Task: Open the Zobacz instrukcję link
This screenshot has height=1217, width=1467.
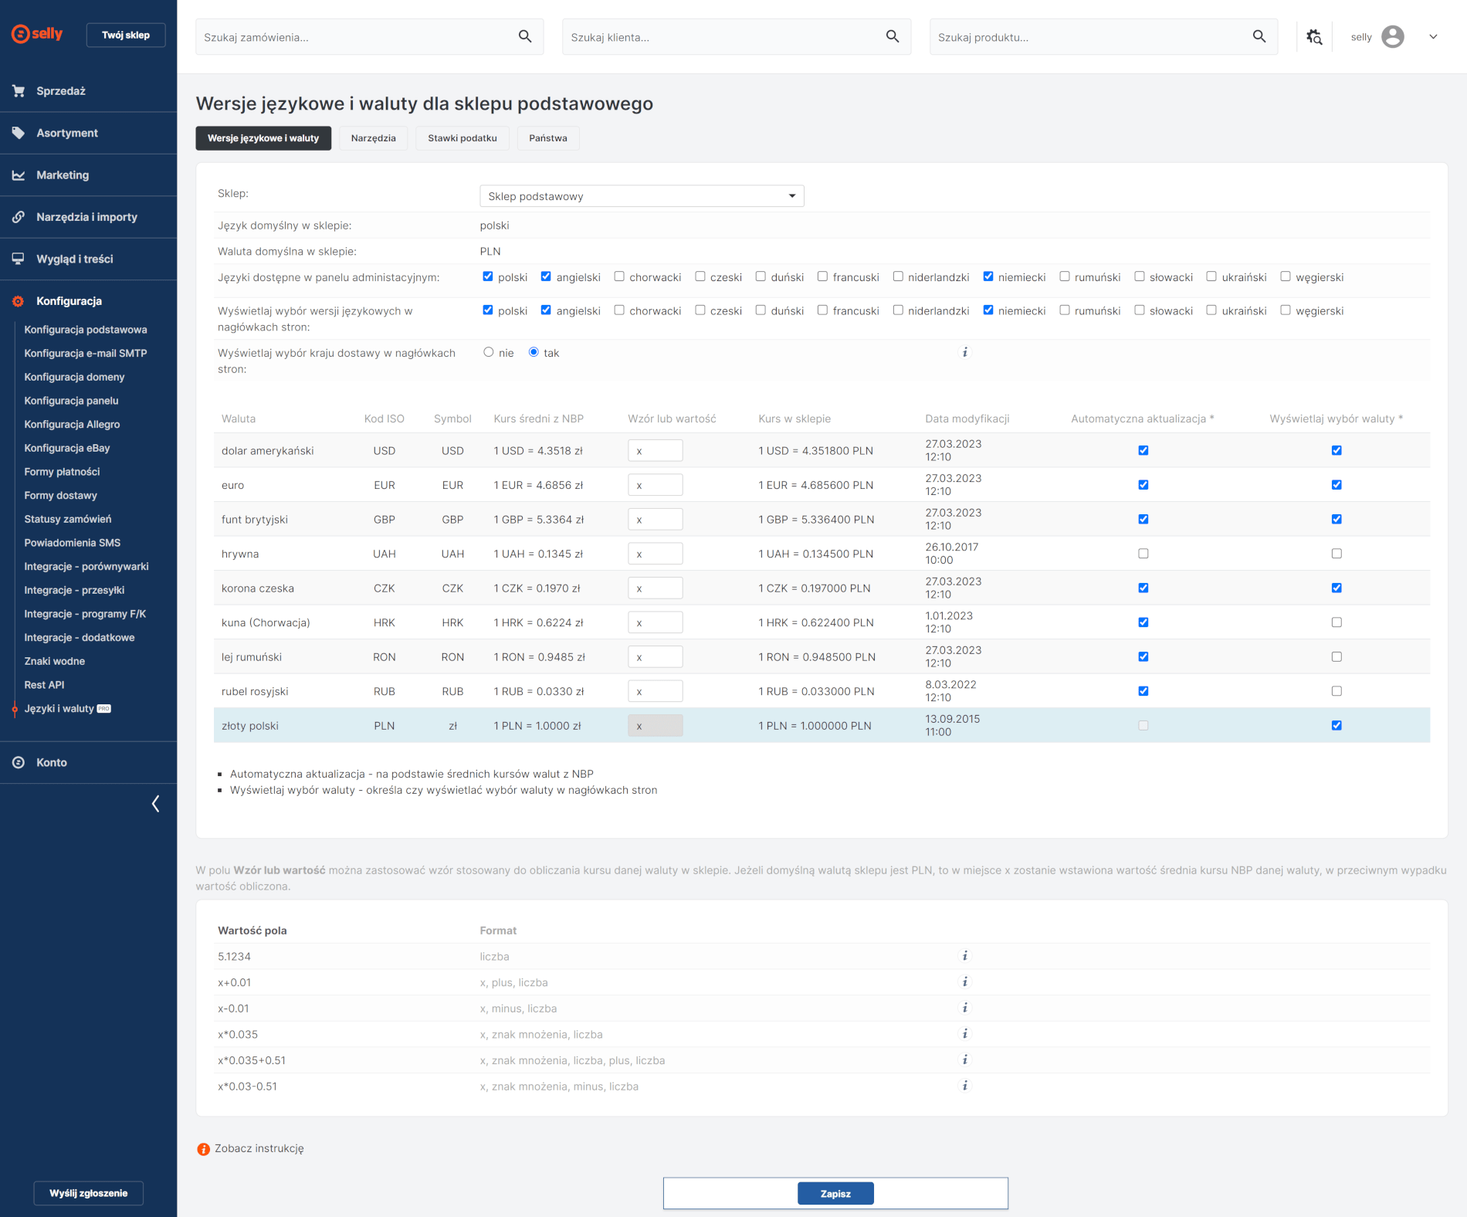Action: click(x=259, y=1148)
